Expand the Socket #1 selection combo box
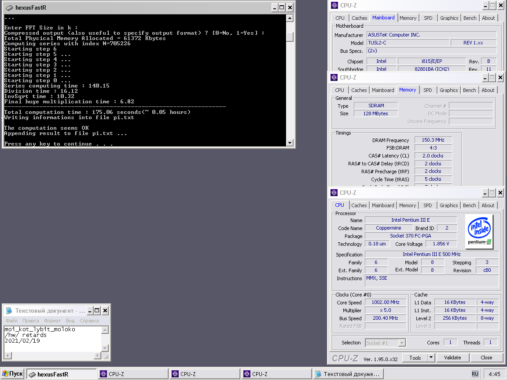This screenshot has width=507, height=380. [x=402, y=343]
